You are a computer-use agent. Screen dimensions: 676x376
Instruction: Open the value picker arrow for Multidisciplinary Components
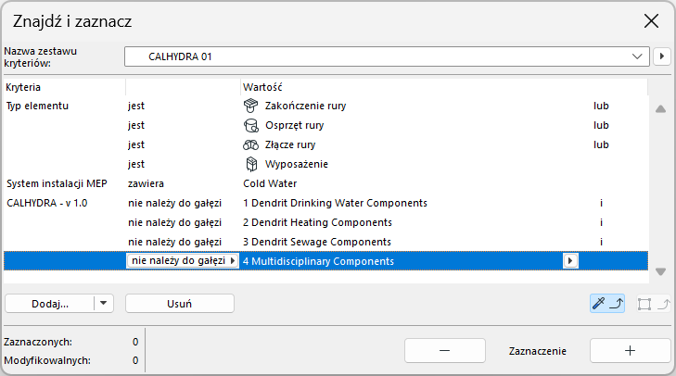[x=569, y=261]
